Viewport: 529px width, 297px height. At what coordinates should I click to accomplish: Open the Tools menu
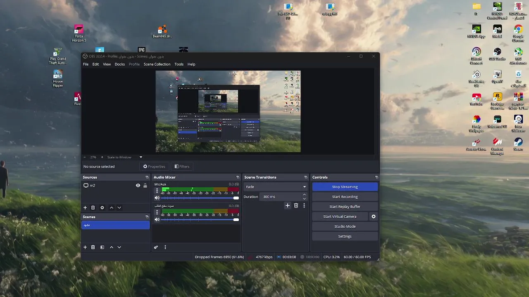pos(179,64)
